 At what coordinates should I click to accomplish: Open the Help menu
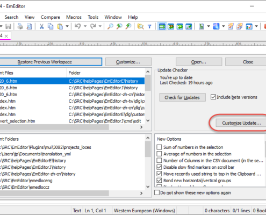(133, 17)
